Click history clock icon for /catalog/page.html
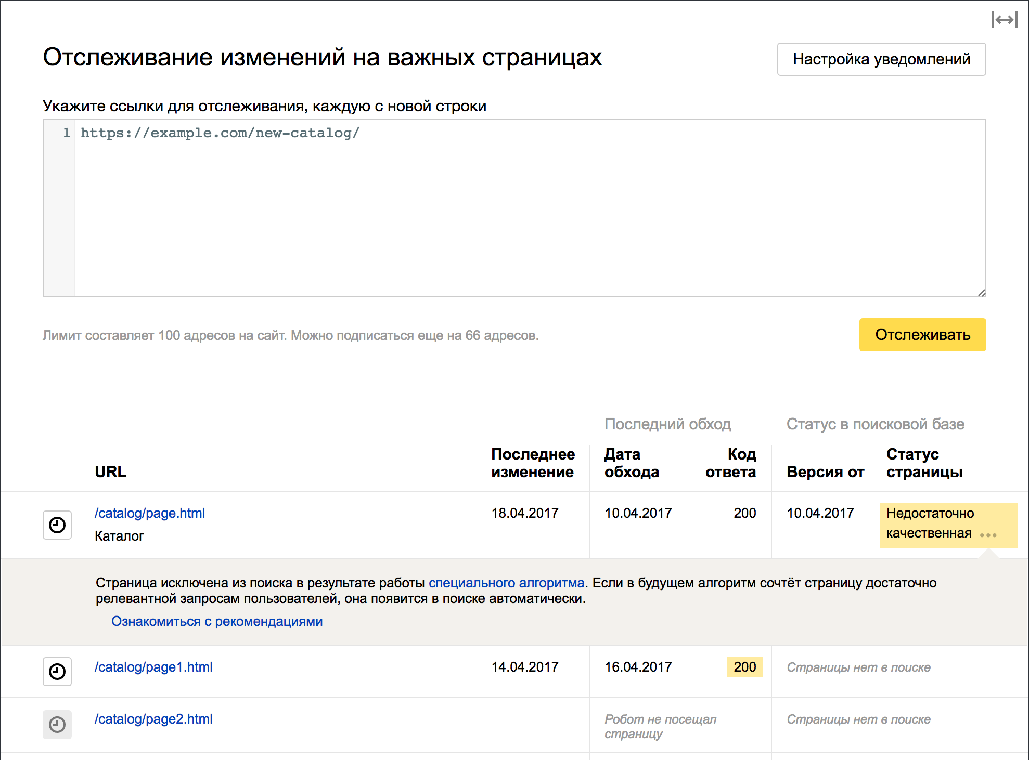The image size is (1029, 760). (57, 525)
